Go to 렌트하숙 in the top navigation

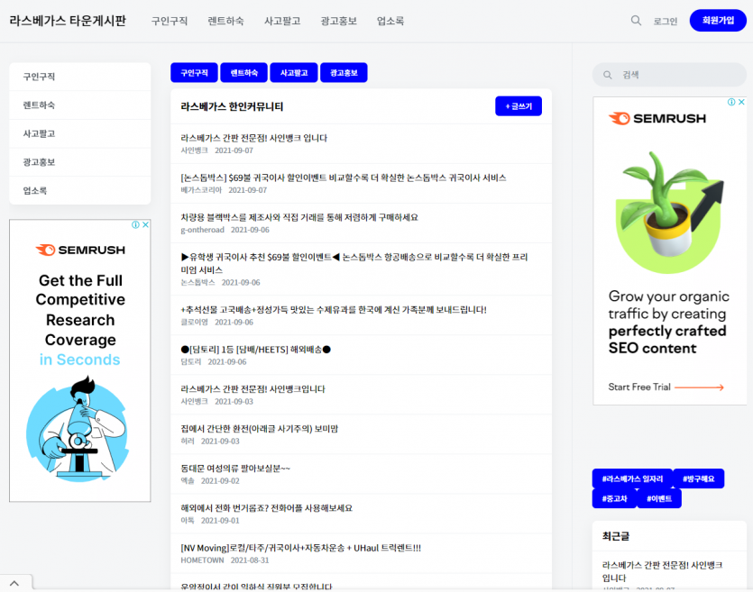(x=225, y=21)
